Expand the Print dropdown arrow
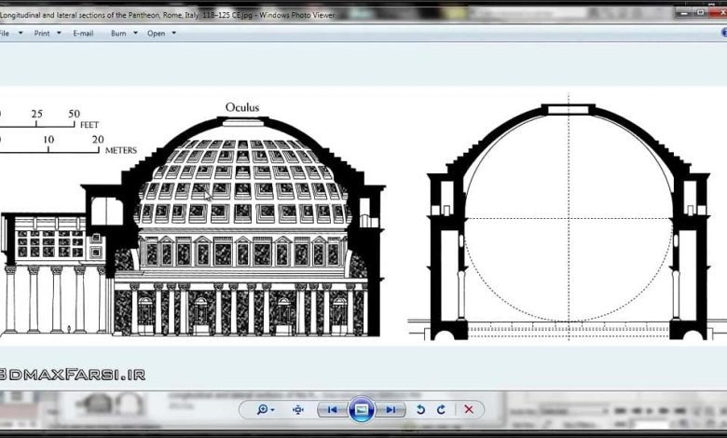This screenshot has height=438, width=727. click(60, 33)
